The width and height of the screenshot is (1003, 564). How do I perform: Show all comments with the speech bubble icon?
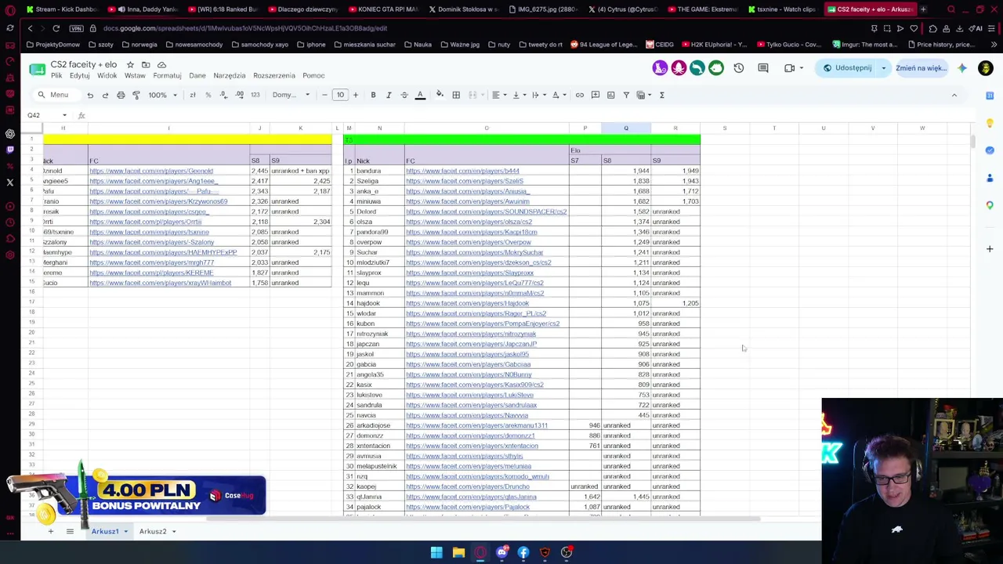(x=763, y=68)
